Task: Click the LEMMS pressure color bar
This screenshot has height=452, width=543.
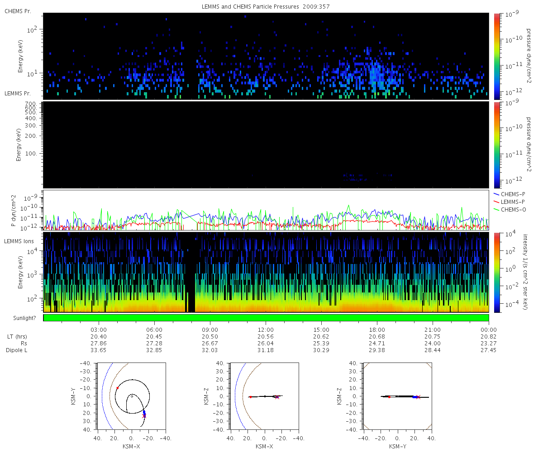Action: tap(496, 145)
